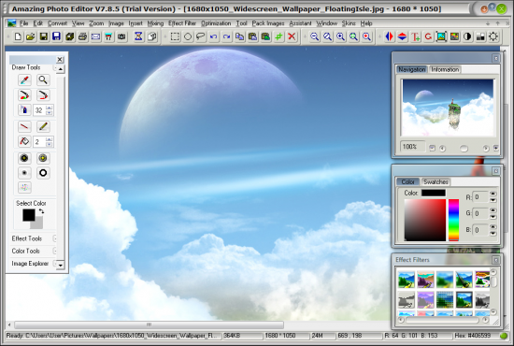Increase the B color value
The height and width of the screenshot is (346, 514).
click(x=493, y=226)
